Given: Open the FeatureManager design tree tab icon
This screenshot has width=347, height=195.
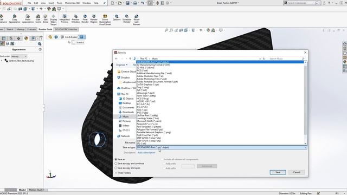Looking at the screenshot, I should pos(4,38).
